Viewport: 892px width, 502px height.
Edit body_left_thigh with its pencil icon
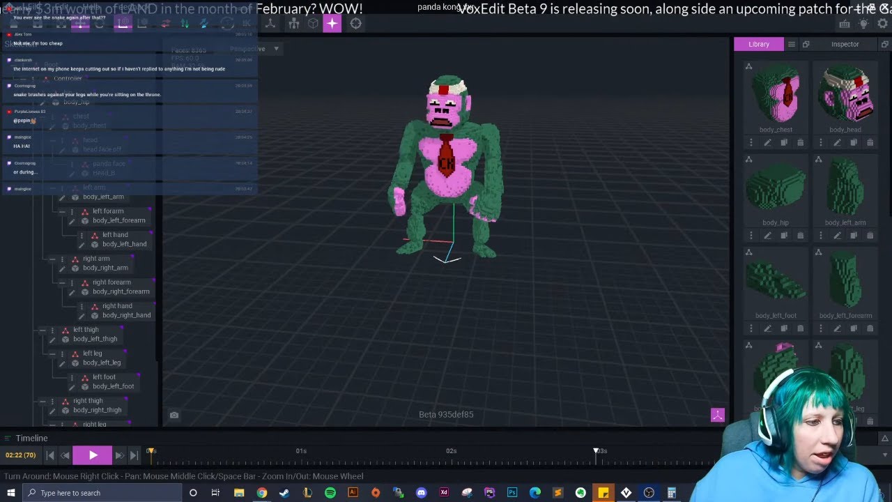click(x=52, y=340)
